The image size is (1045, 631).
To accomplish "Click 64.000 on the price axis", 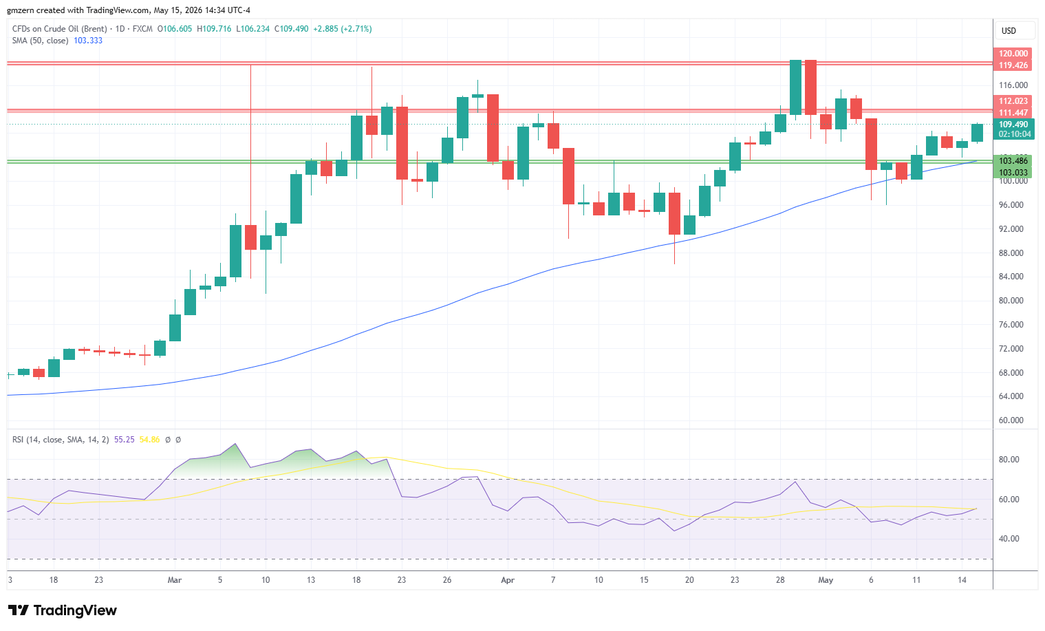I will click(1011, 396).
